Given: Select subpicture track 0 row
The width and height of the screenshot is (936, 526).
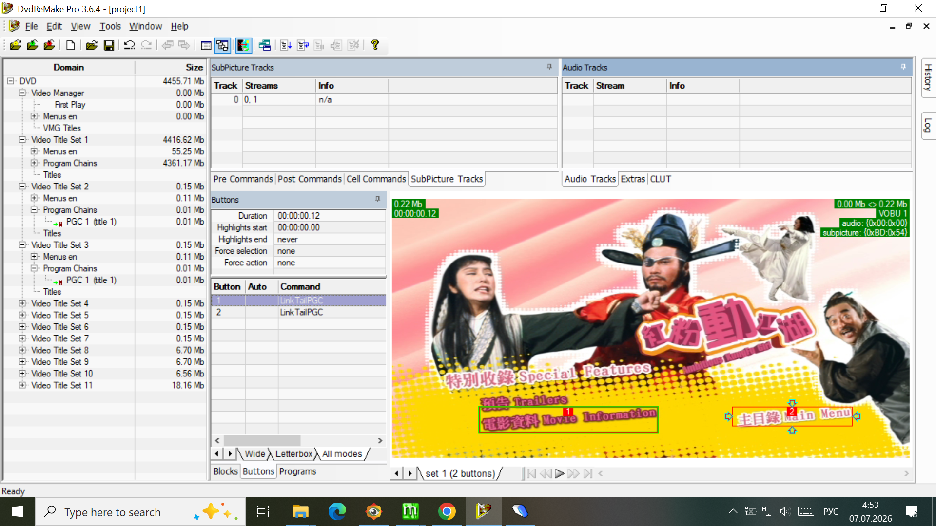Looking at the screenshot, I should [384, 100].
